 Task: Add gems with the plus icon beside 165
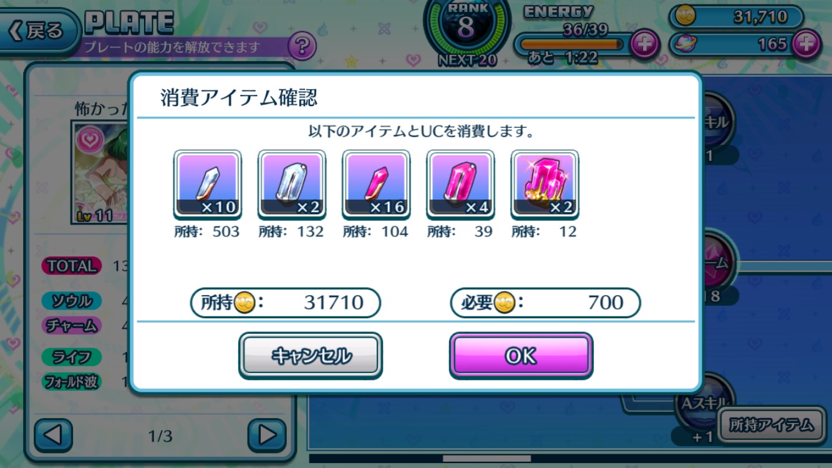tap(806, 44)
